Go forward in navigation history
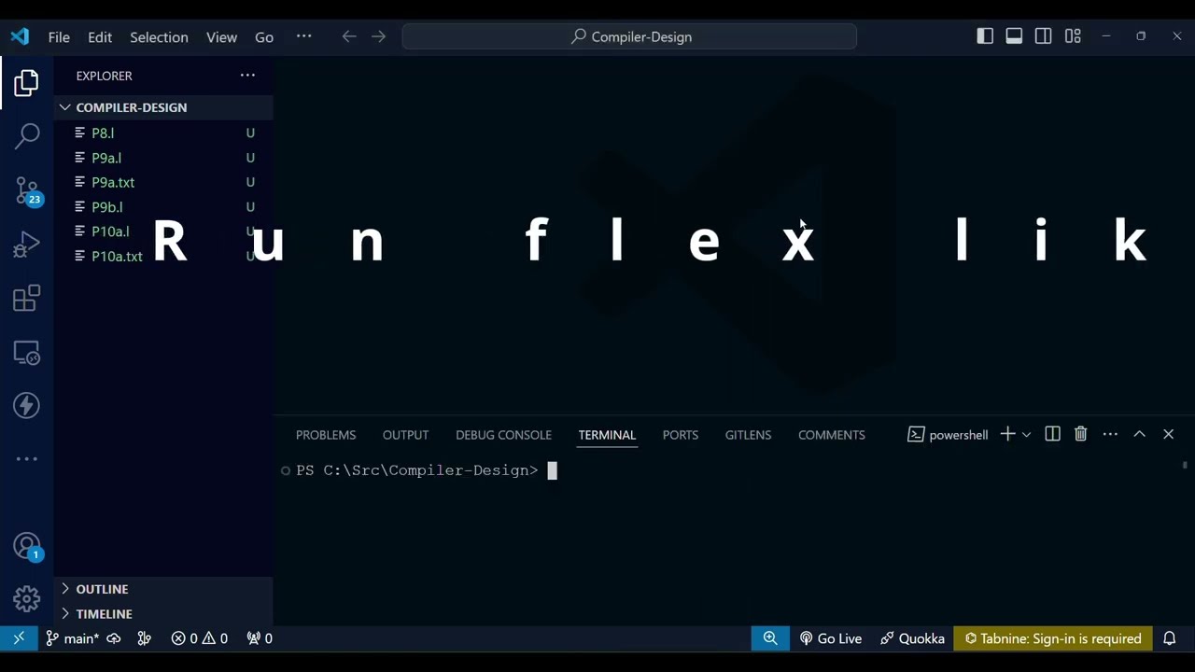Screen dimensions: 1195x672 pyautogui.click(x=378, y=36)
